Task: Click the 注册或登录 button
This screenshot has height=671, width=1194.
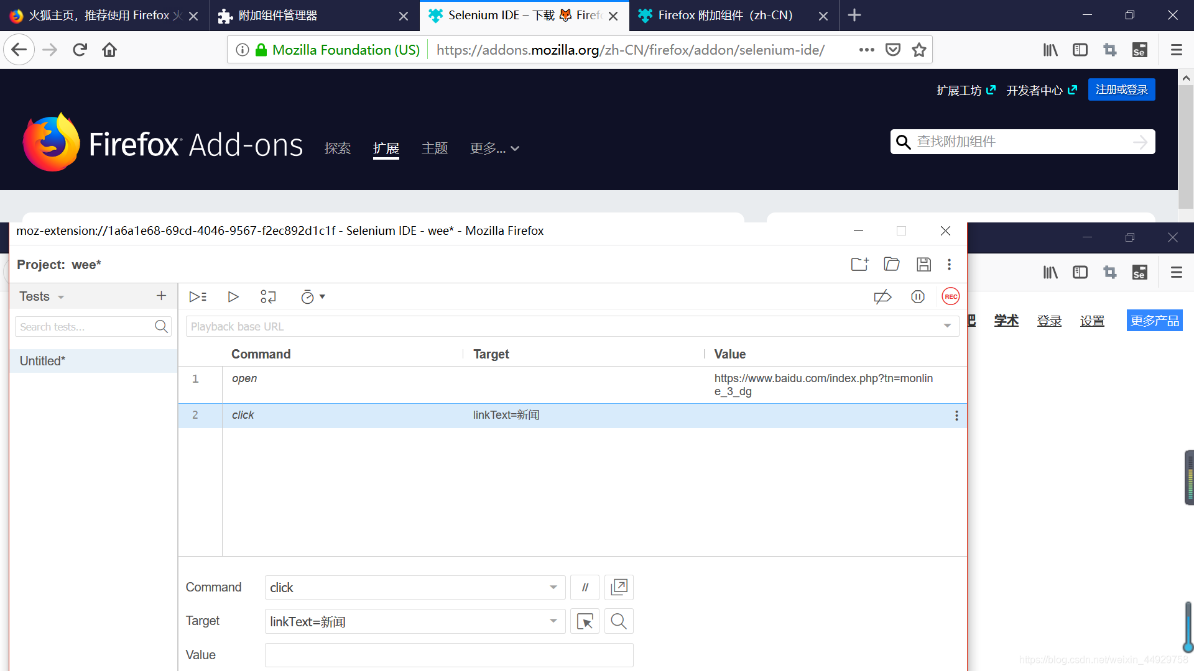Action: pos(1121,89)
